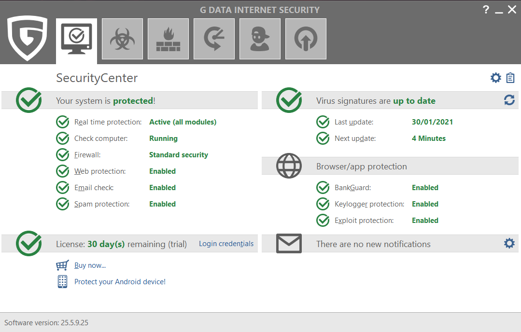Screen dimensions: 521x332
Task: Switch to the Firewall tab
Action: coord(168,39)
